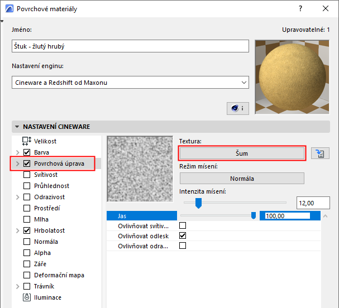Collapse parameter list with up chevron
This screenshot has height=308, width=339.
coord(326,216)
